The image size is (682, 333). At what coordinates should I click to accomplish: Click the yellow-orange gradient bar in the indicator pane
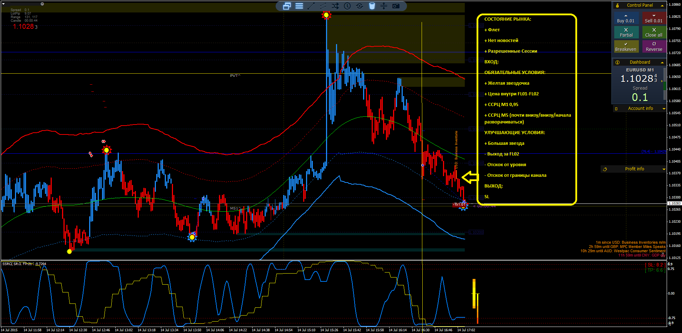(x=474, y=294)
